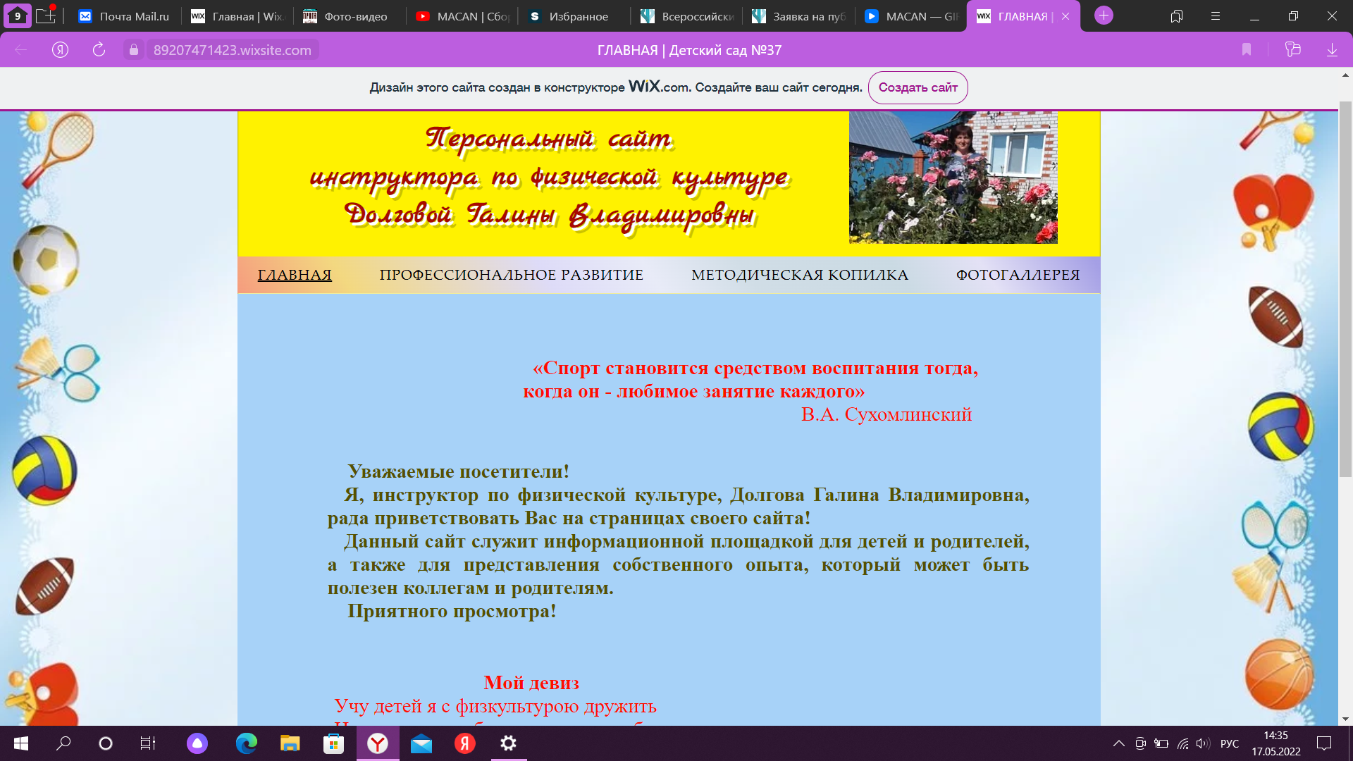Click the Создать сайт button

tap(918, 87)
